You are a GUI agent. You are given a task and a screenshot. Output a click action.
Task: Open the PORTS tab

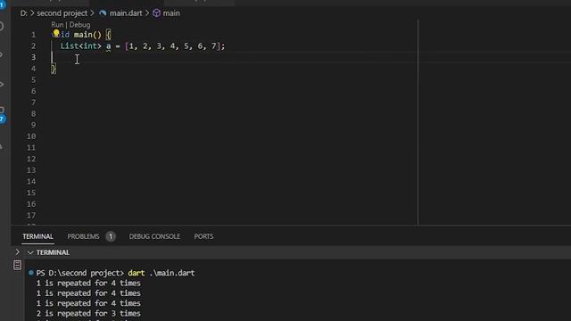(x=203, y=236)
